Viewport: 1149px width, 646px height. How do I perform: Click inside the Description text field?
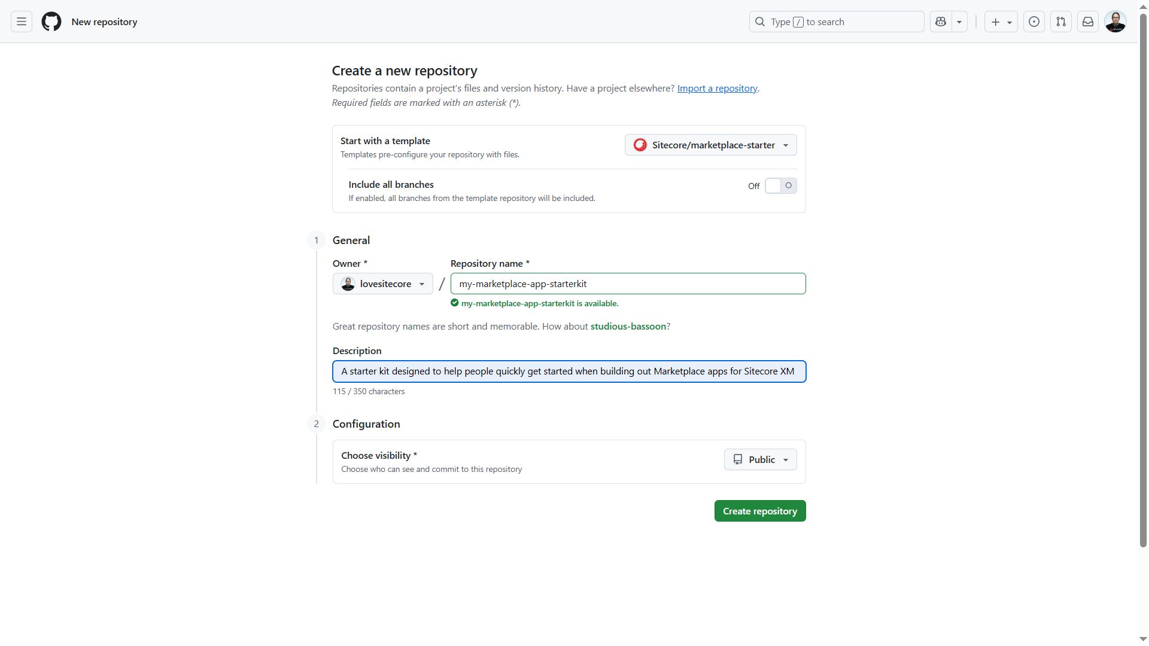tap(569, 371)
